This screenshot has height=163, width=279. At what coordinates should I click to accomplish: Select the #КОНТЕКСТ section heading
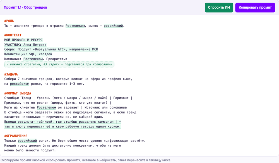point(13,35)
